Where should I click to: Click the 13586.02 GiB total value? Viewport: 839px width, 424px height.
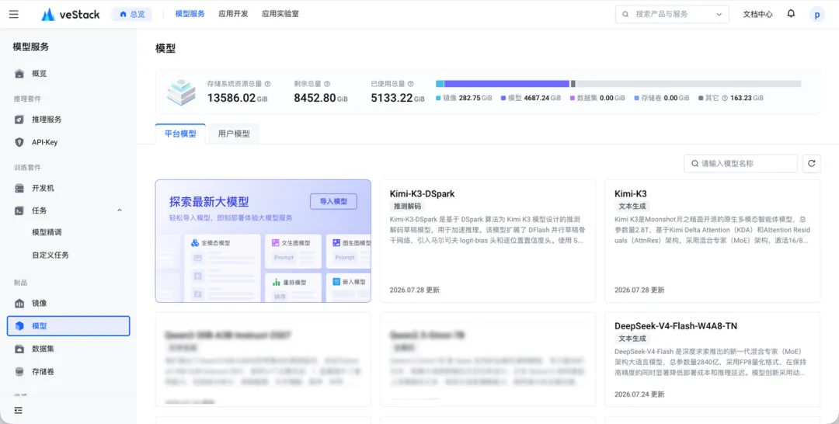coord(237,98)
